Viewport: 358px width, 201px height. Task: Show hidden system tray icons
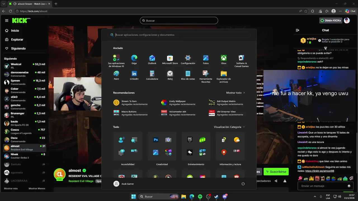click(315, 197)
